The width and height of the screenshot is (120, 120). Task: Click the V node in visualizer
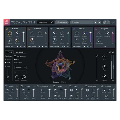48,62
